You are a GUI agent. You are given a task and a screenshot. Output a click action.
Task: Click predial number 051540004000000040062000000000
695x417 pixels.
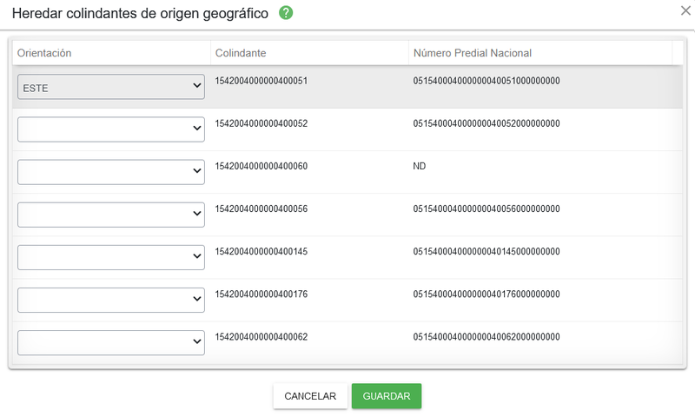(x=486, y=337)
